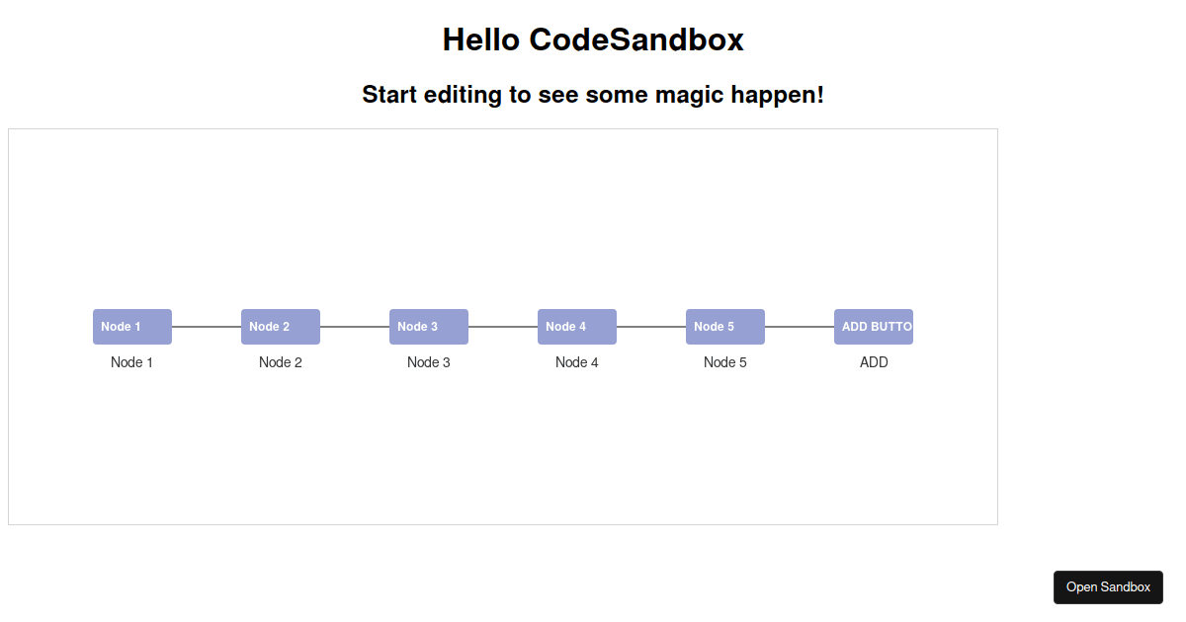This screenshot has width=1186, height=622.
Task: Open Sandbox via the black button
Action: point(1108,587)
